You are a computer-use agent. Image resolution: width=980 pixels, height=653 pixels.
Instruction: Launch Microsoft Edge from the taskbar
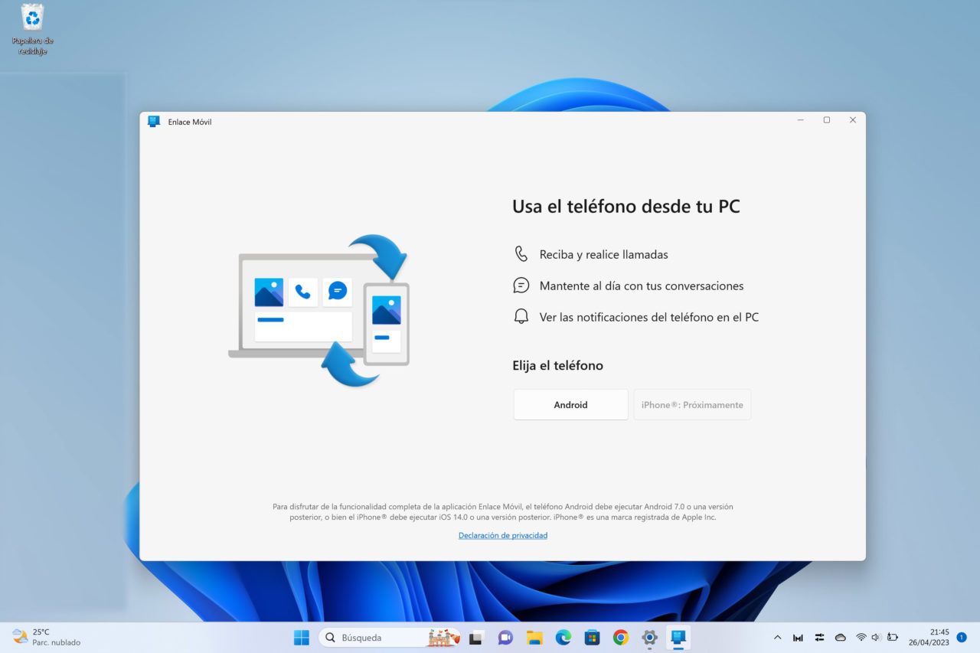(563, 637)
